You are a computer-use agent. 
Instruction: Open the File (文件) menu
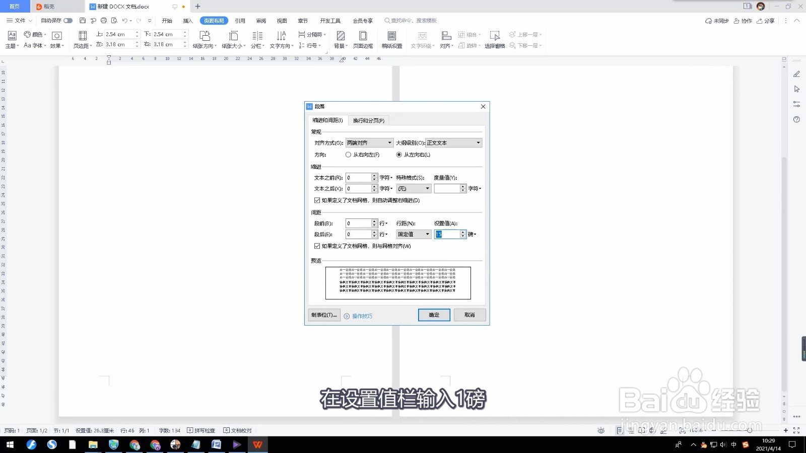click(20, 21)
